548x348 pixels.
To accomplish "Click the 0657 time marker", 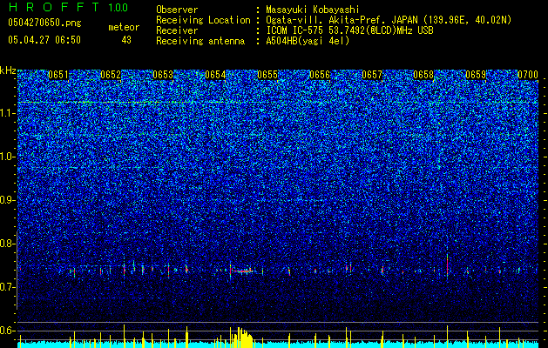I will click(x=372, y=75).
